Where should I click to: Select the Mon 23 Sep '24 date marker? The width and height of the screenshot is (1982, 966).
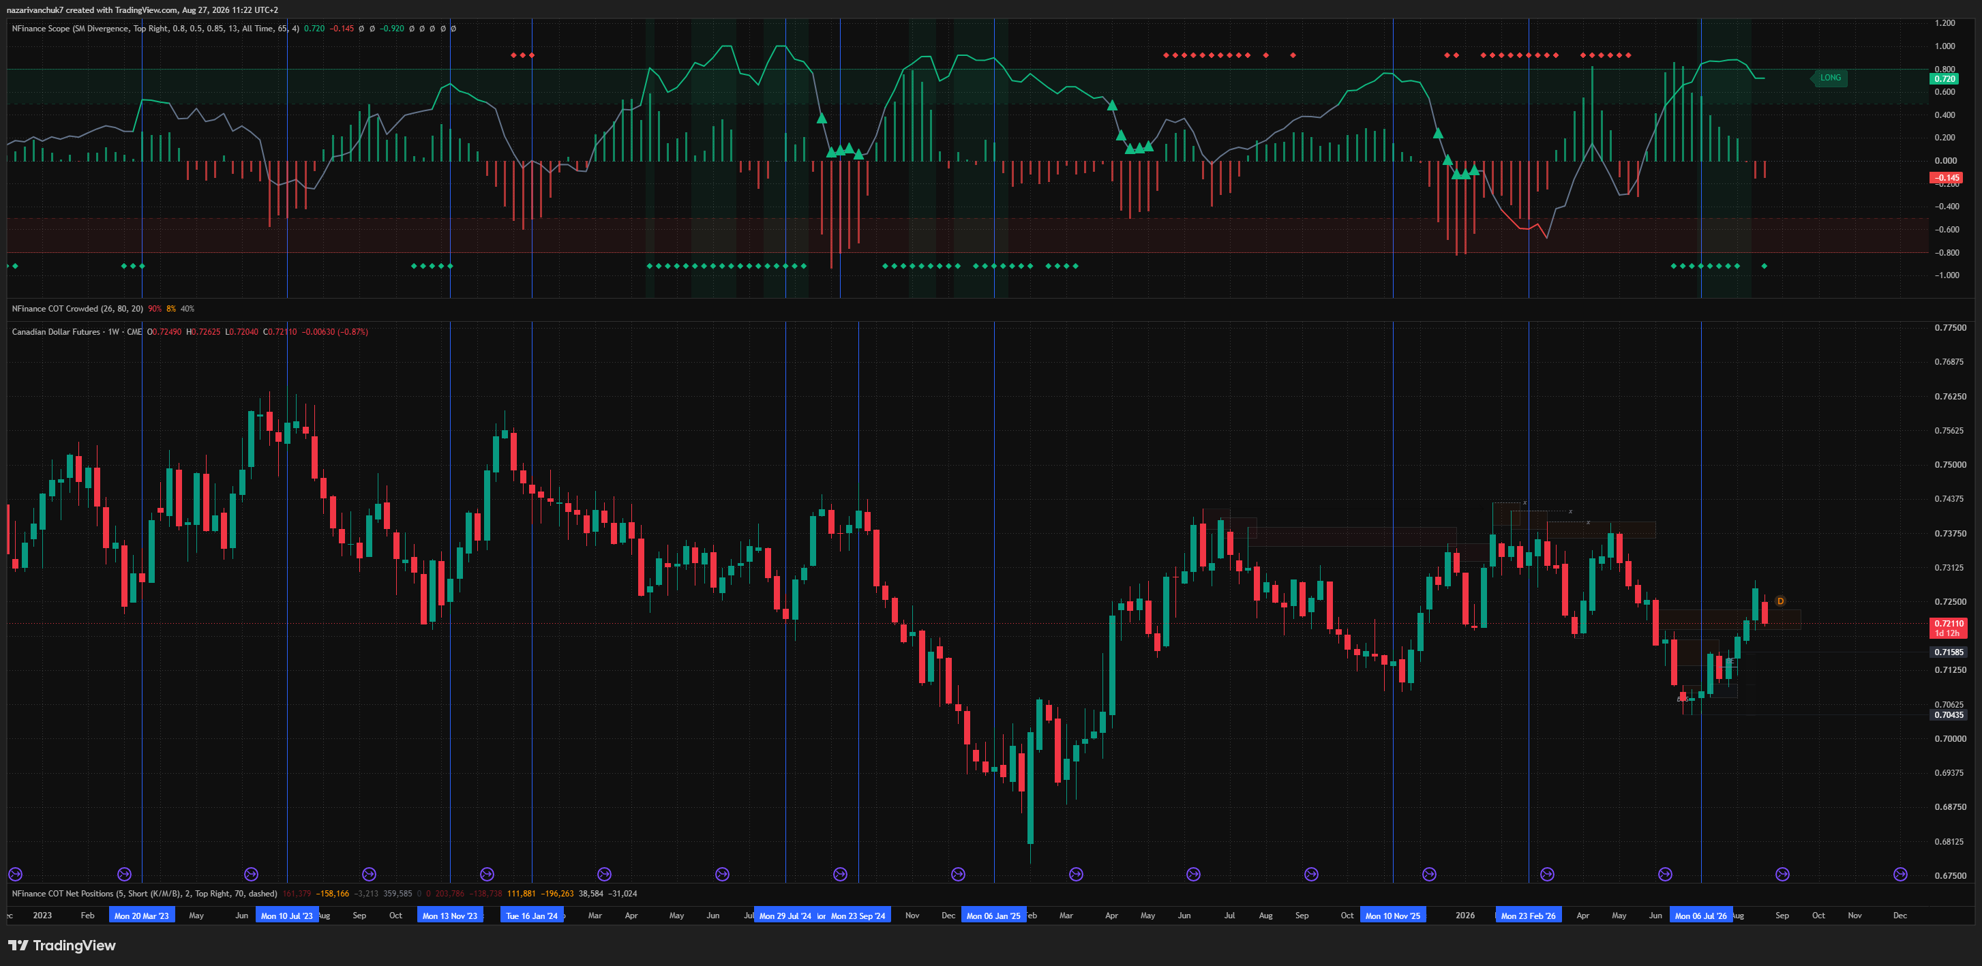pos(858,916)
